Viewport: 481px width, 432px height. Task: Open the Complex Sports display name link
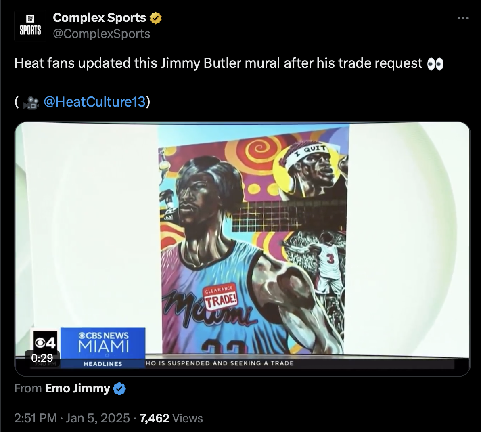[x=99, y=18]
